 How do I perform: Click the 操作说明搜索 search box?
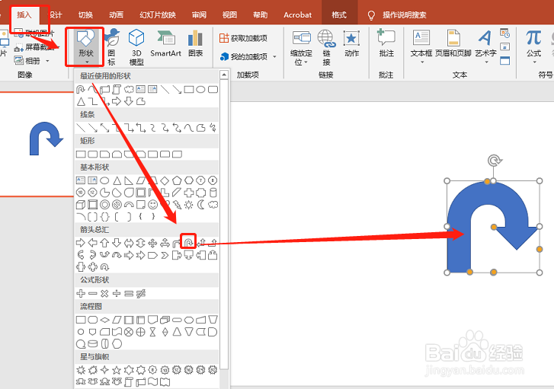[404, 14]
